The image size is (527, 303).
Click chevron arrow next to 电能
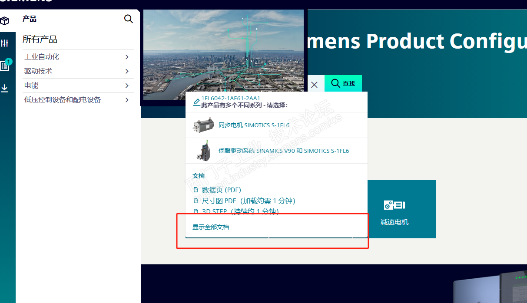[x=127, y=86]
